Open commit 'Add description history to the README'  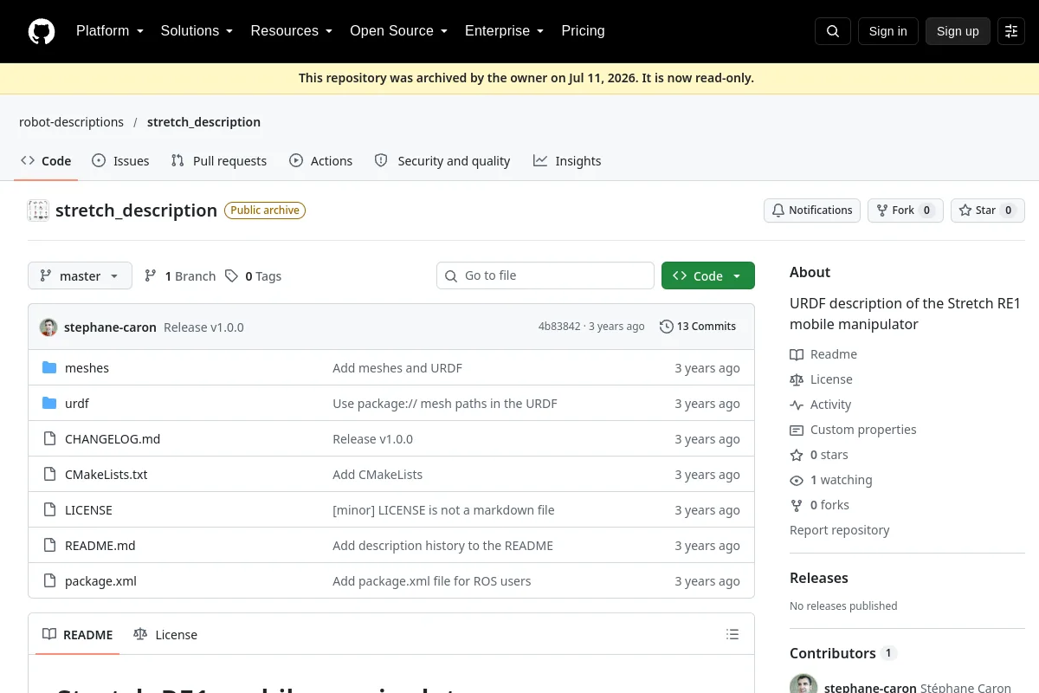[442, 546]
